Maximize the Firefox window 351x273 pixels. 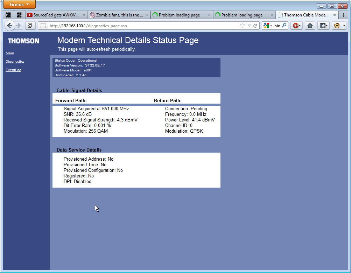pyautogui.click(x=332, y=6)
